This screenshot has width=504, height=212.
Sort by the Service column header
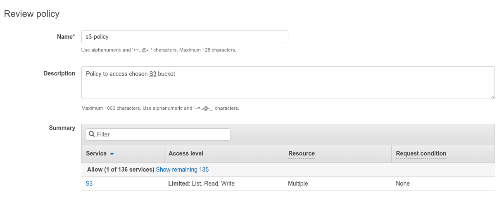96,153
